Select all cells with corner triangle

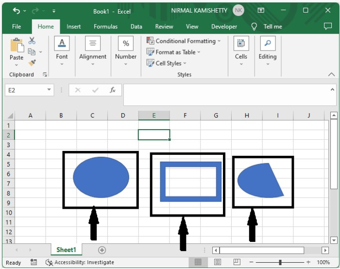10,116
